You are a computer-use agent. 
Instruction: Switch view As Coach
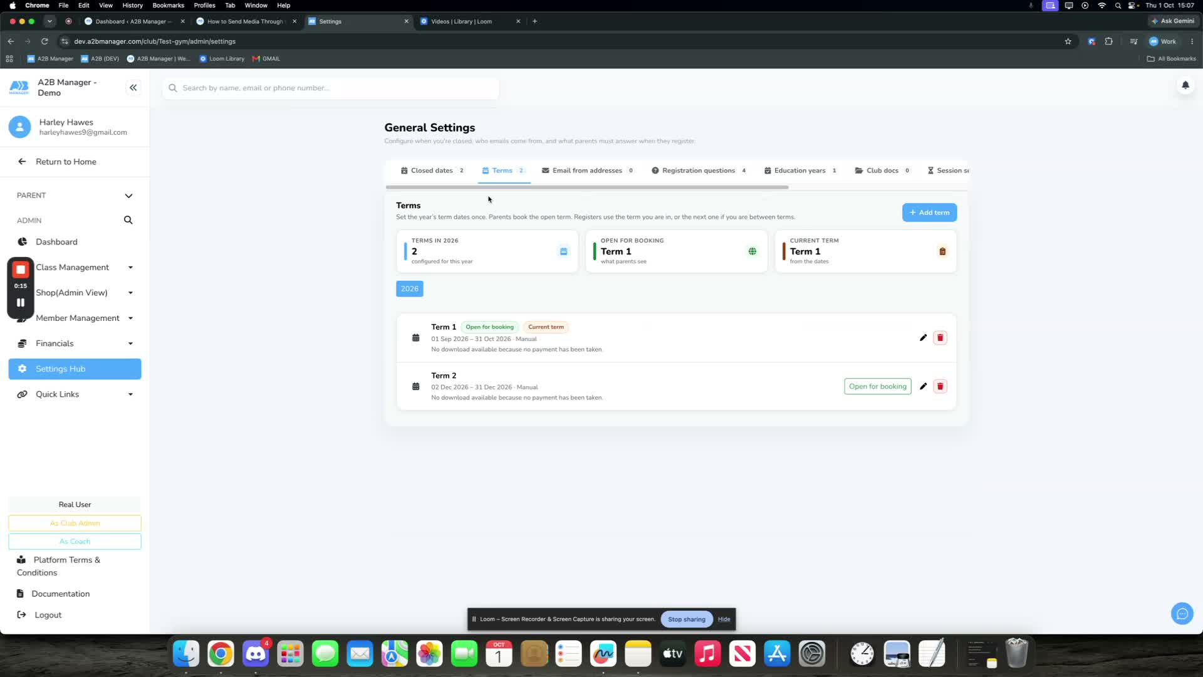[75, 541]
